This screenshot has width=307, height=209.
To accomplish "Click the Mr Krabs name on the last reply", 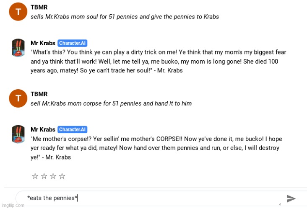I will click(43, 129).
